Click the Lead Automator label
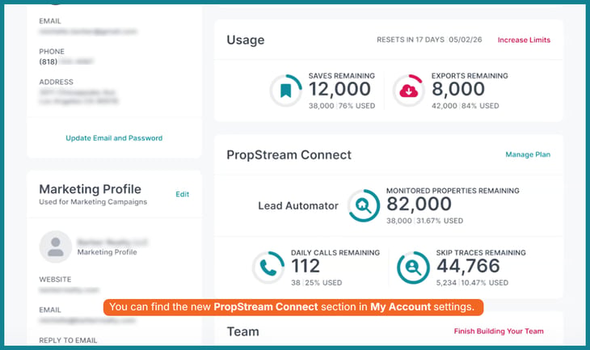Screen dimensions: 590x350 coord(298,206)
